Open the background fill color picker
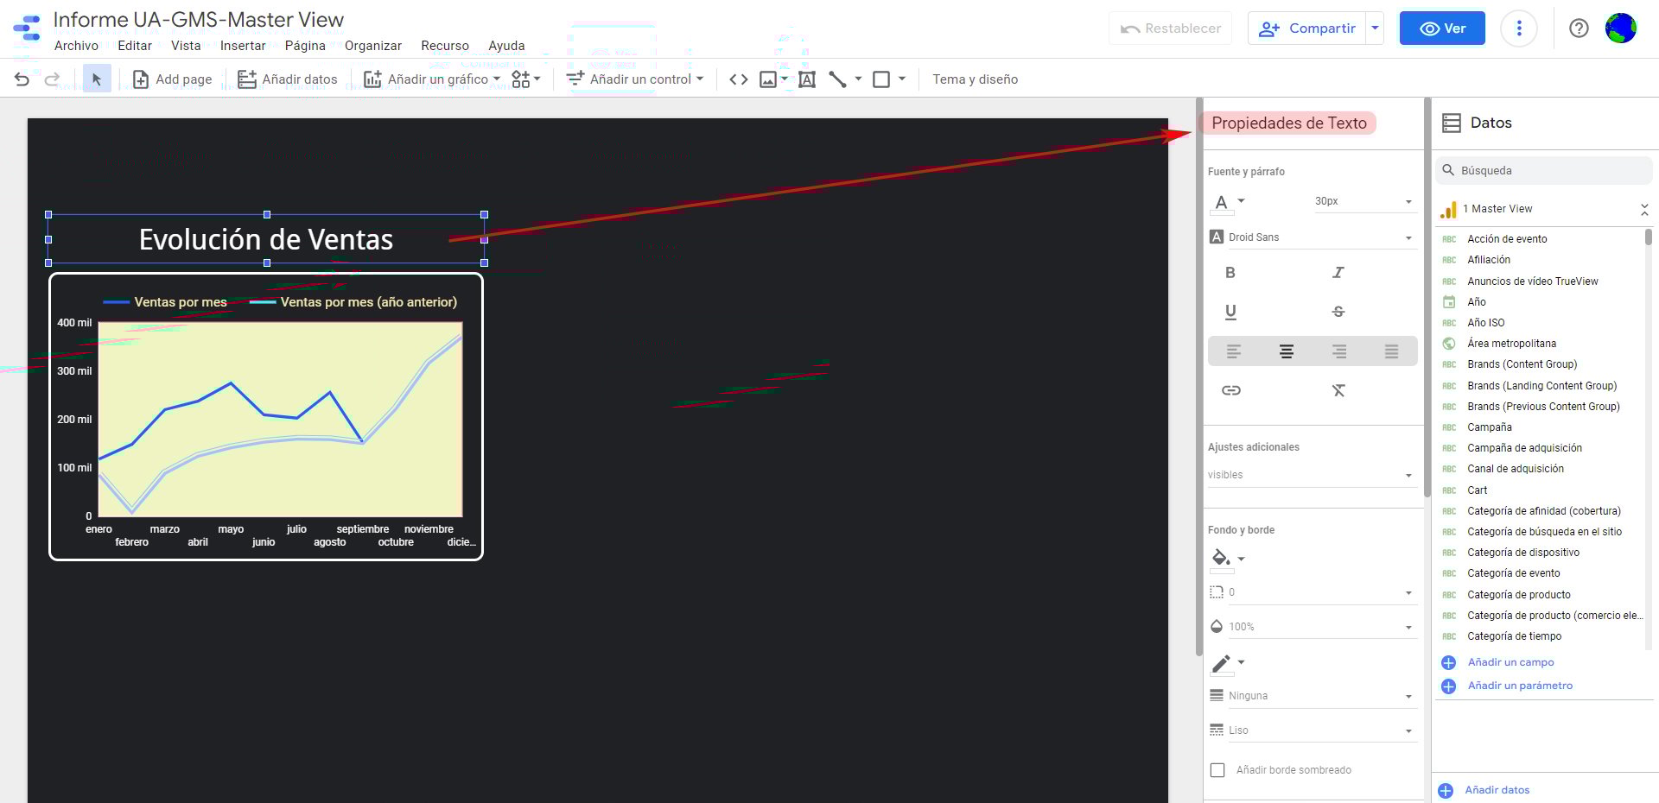The image size is (1659, 803). (x=1227, y=559)
